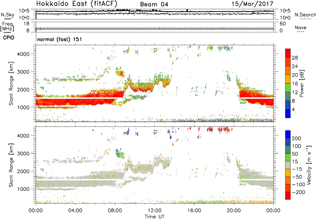Click the "50" label on the velocity colorbar
316x219 pixels.
295,154
